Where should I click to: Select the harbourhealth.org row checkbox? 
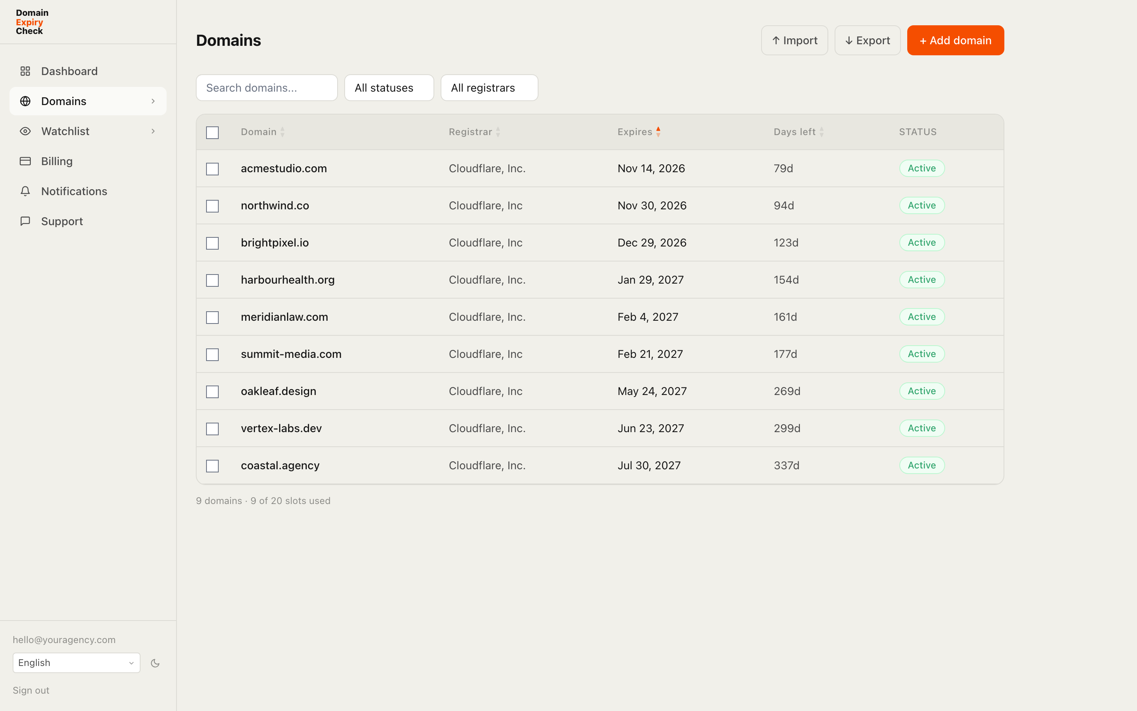(x=212, y=280)
